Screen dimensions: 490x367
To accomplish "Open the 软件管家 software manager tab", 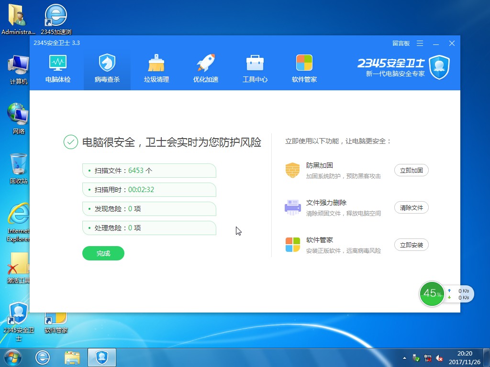I will pyautogui.click(x=304, y=69).
